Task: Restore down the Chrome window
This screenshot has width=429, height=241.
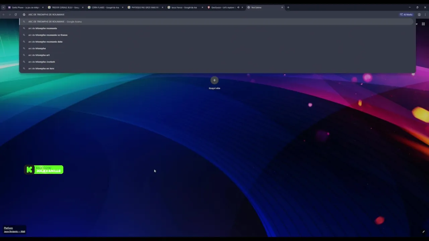Action: pyautogui.click(x=417, y=7)
